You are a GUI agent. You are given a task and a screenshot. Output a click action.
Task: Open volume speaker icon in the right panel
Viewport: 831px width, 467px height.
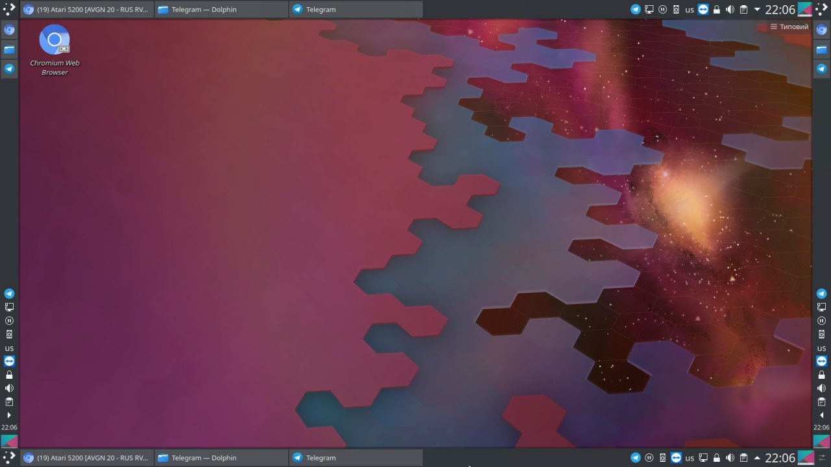(x=821, y=389)
